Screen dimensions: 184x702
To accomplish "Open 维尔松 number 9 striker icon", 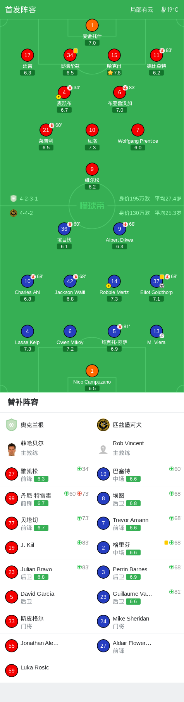I will [92, 169].
